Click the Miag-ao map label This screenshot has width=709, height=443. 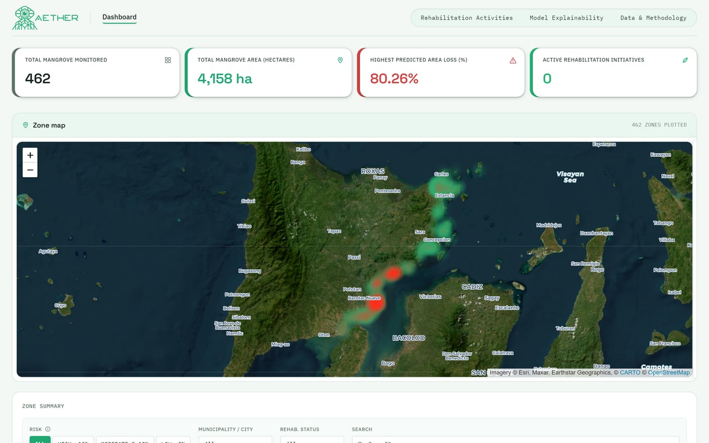(280, 344)
